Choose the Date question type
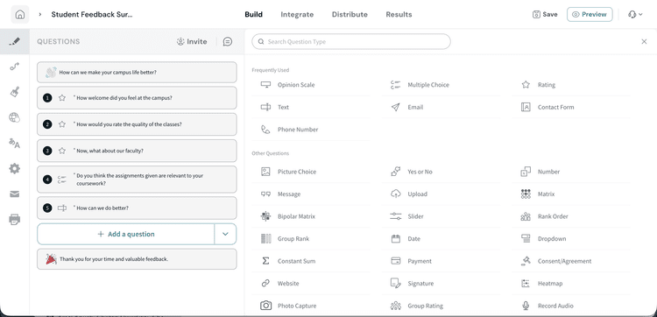 click(442, 239)
